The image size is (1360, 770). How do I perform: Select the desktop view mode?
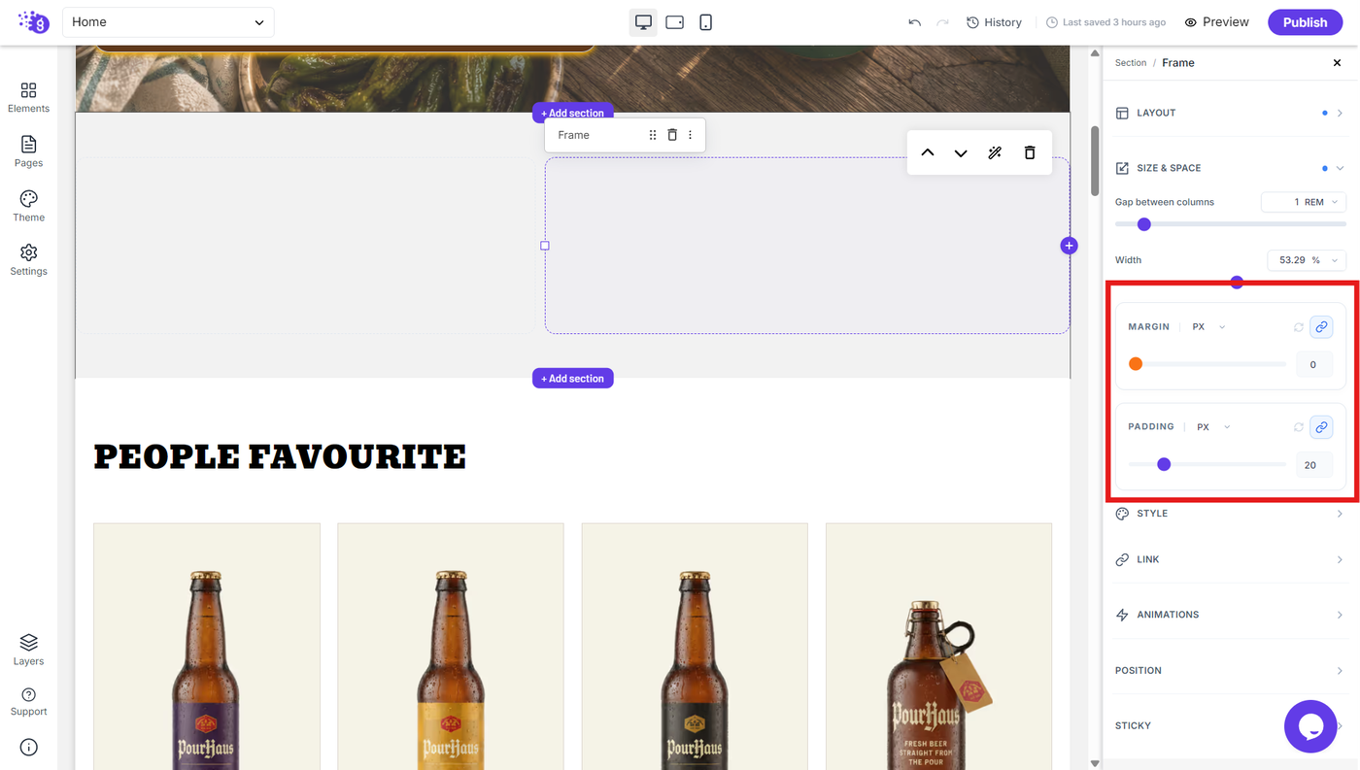643,22
